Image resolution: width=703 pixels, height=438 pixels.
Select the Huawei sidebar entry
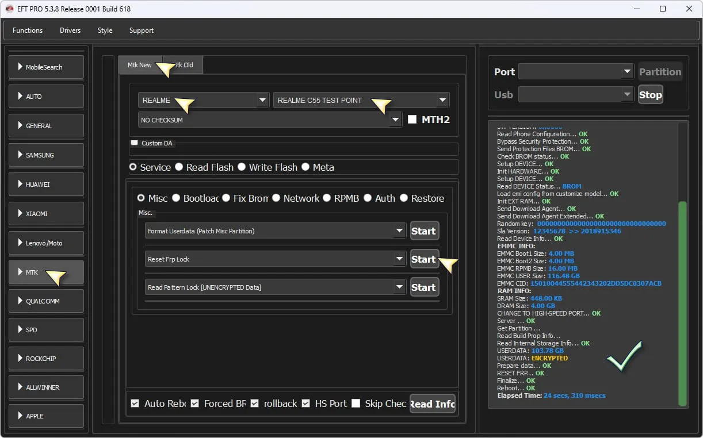point(46,185)
